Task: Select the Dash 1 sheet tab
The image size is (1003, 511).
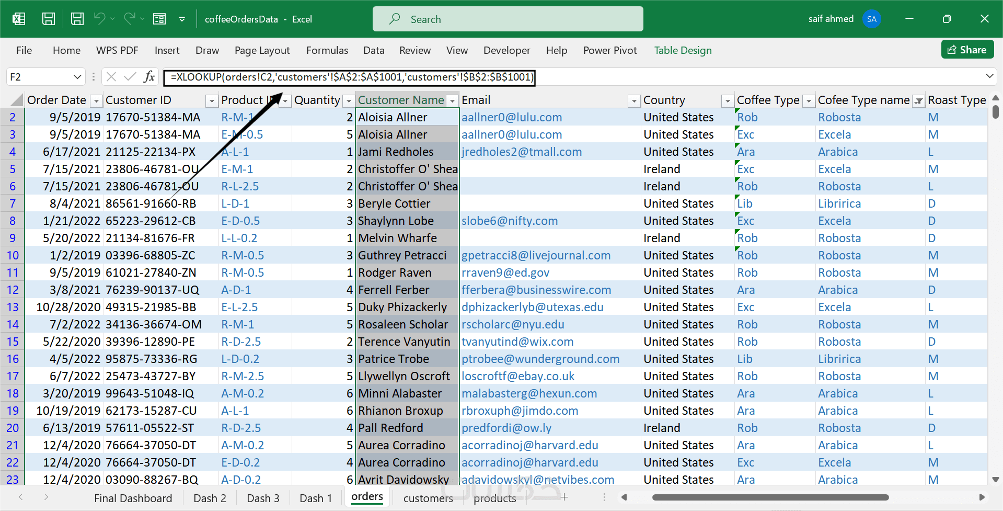Action: [x=316, y=498]
